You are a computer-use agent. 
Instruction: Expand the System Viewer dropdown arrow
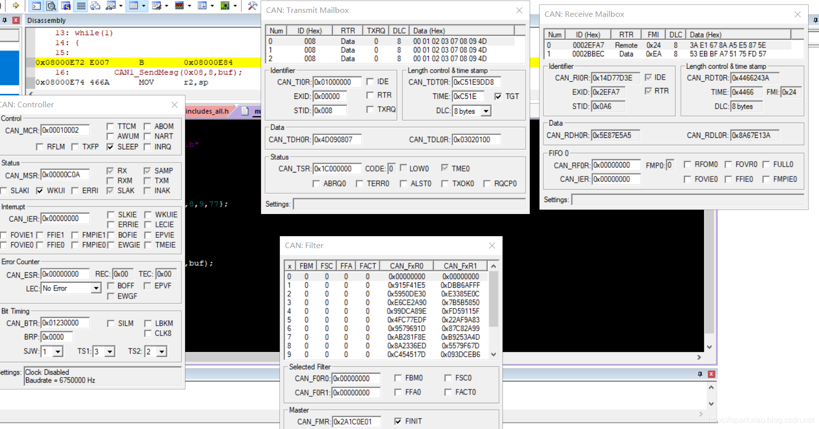point(235,6)
